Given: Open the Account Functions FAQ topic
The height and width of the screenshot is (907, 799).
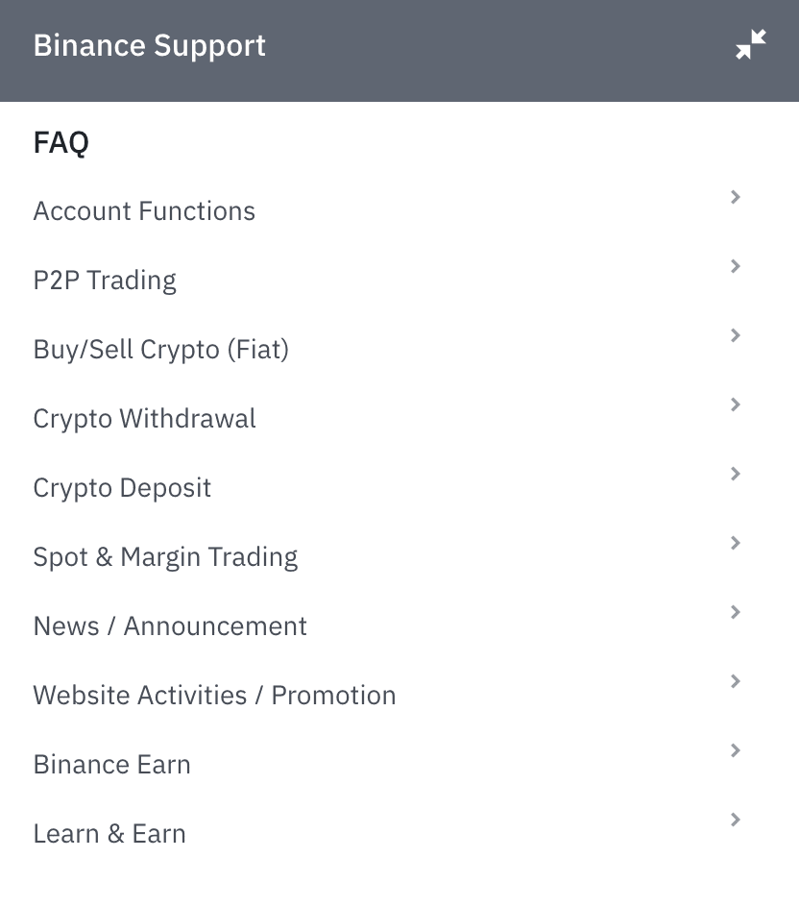Looking at the screenshot, I should pyautogui.click(x=144, y=211).
